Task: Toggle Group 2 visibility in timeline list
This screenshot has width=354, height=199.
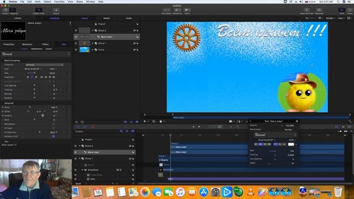Action: [75, 146]
